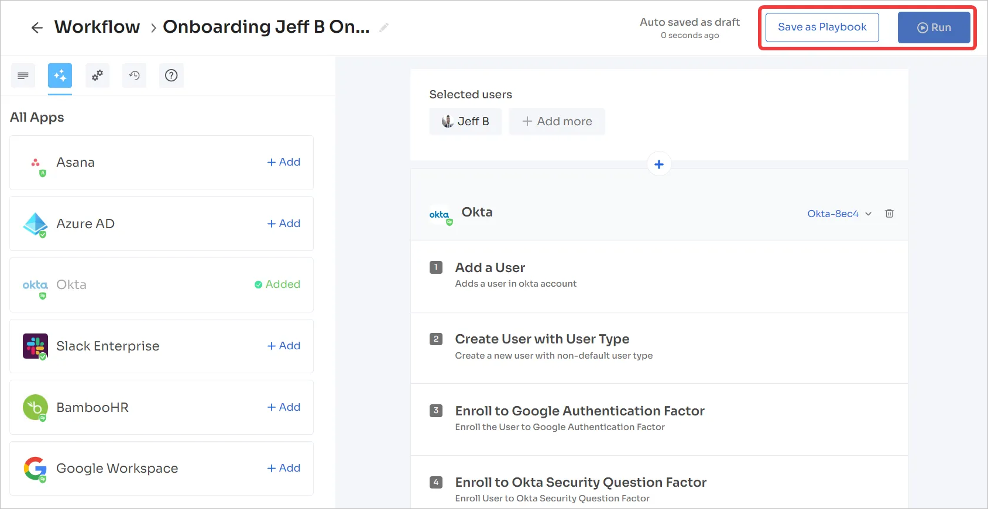Image resolution: width=988 pixels, height=509 pixels.
Task: Click the Okta Added status
Action: click(x=277, y=284)
